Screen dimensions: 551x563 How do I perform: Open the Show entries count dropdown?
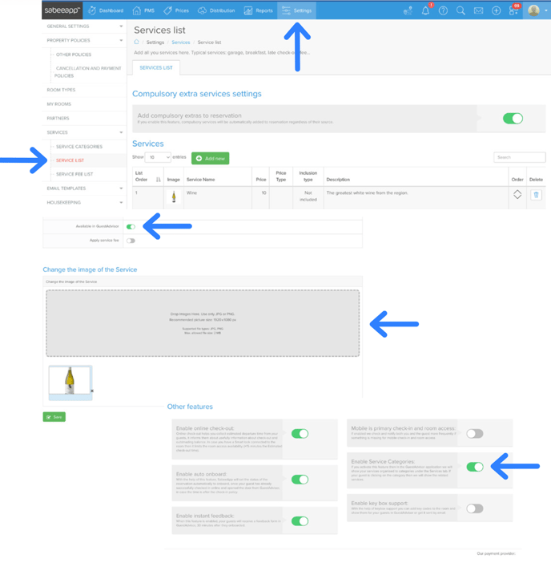[x=157, y=158]
